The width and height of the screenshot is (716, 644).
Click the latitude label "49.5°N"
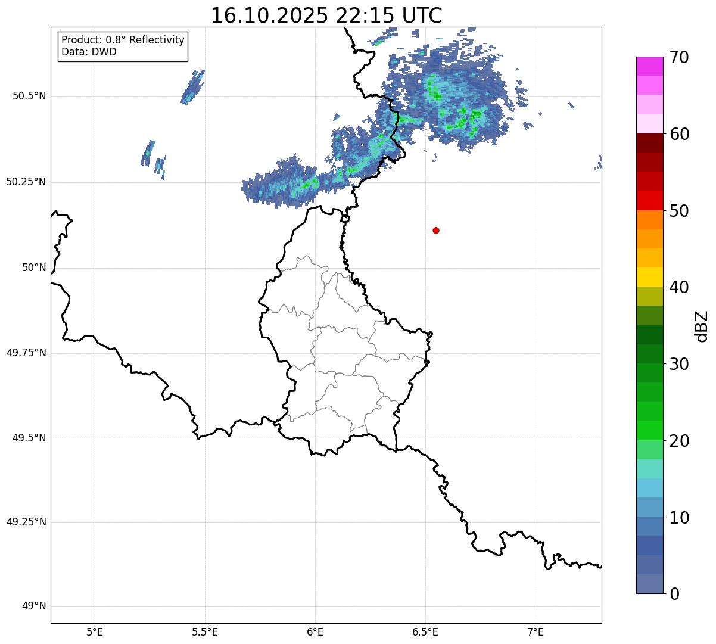(x=29, y=438)
